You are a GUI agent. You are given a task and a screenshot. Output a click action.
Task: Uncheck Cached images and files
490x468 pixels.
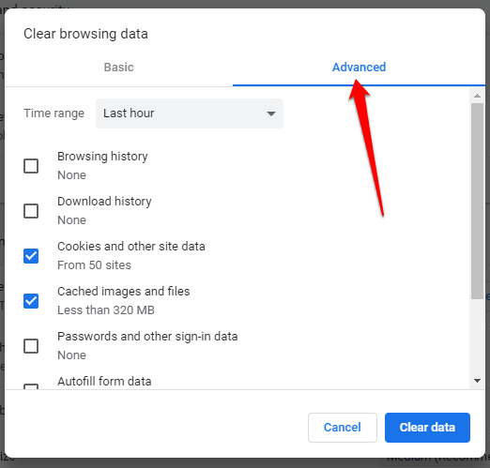click(31, 301)
